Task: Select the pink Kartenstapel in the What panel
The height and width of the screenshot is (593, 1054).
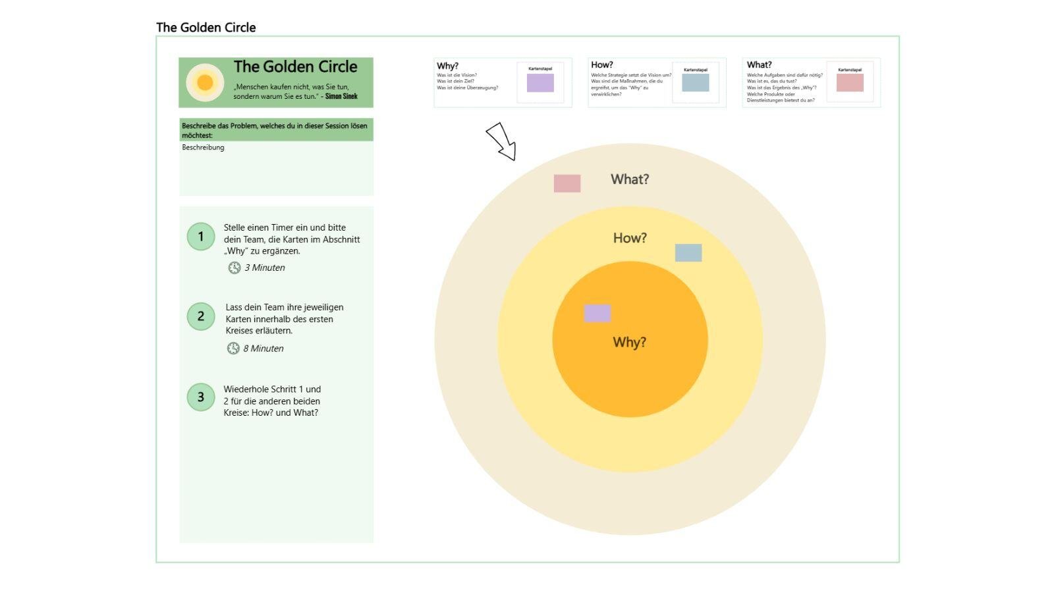Action: [x=850, y=82]
